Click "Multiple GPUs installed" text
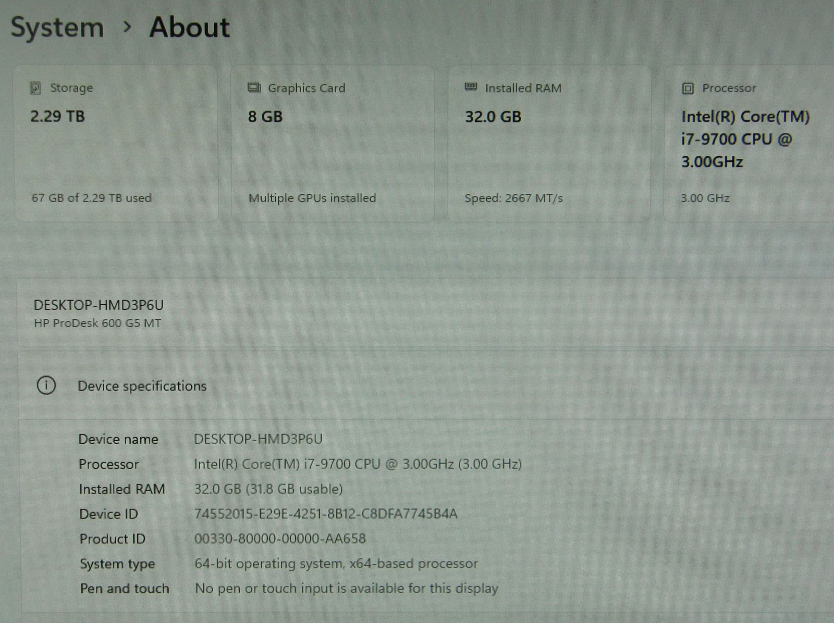The width and height of the screenshot is (834, 623). coord(312,198)
